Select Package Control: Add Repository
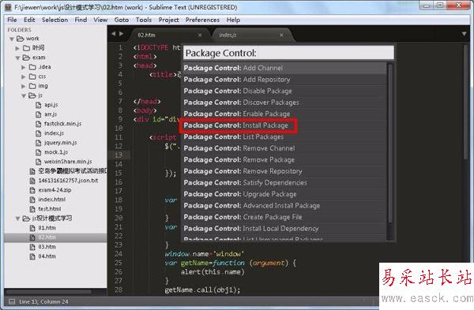This screenshot has width=474, height=310. click(x=284, y=80)
